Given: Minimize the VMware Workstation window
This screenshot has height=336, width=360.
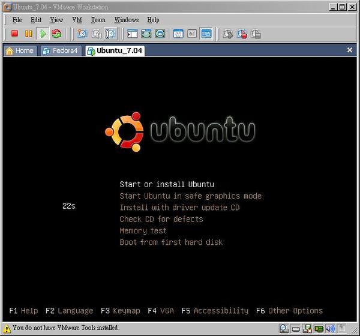Looking at the screenshot, I should (333, 7).
